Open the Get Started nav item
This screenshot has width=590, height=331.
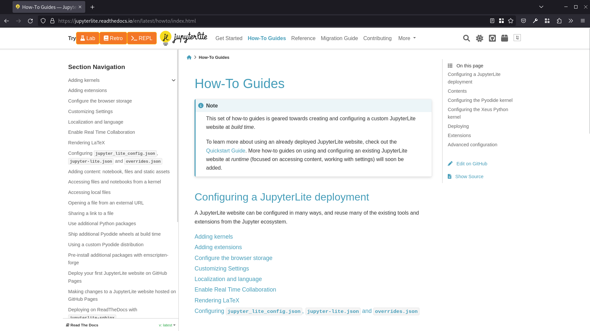click(x=229, y=38)
